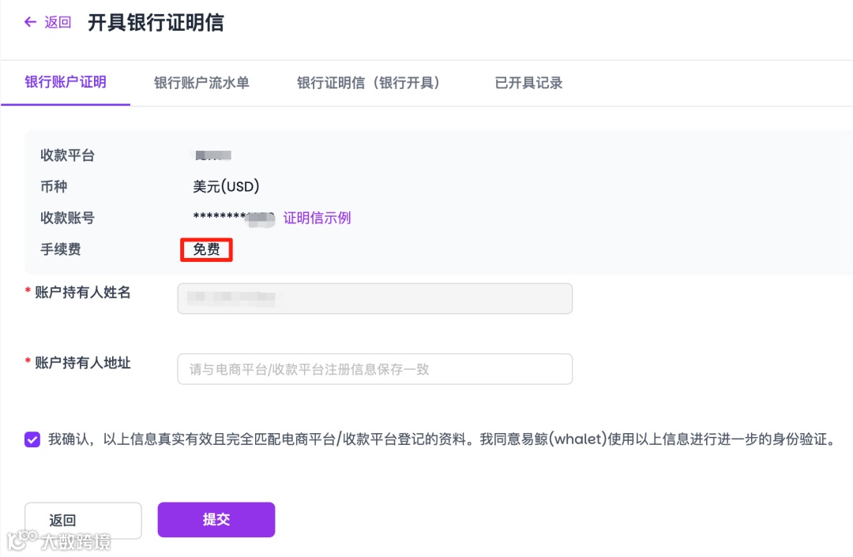Click the 开具银行证明信 page title

tap(156, 22)
